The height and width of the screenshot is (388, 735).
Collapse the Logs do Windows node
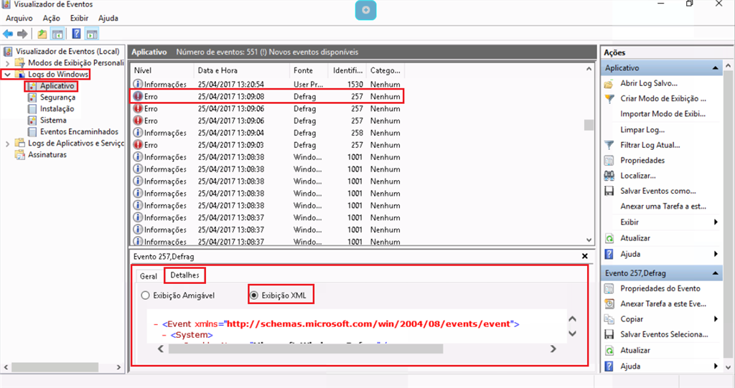click(x=7, y=75)
